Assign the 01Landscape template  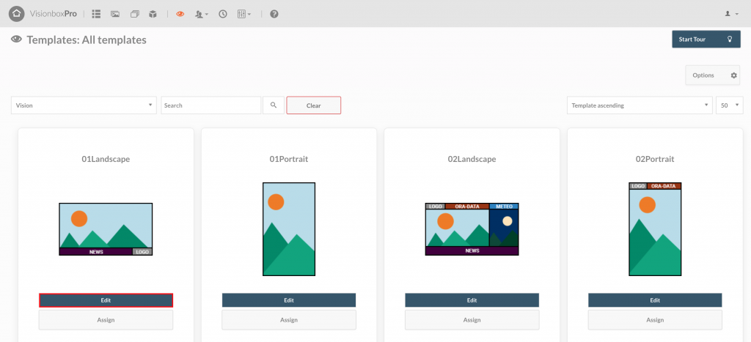pyautogui.click(x=106, y=320)
